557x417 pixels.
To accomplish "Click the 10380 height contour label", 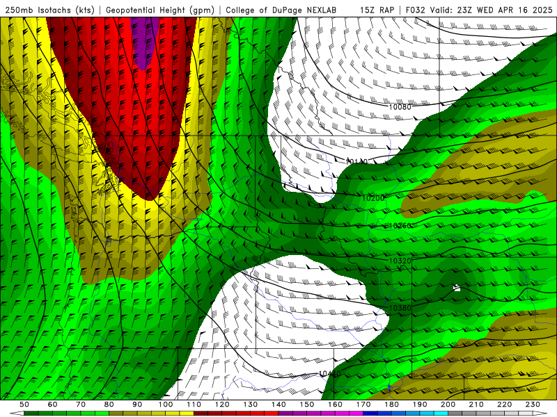I will pos(400,308).
